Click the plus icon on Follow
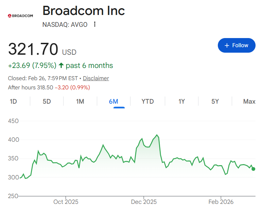This screenshot has height=210, width=262. (227, 46)
